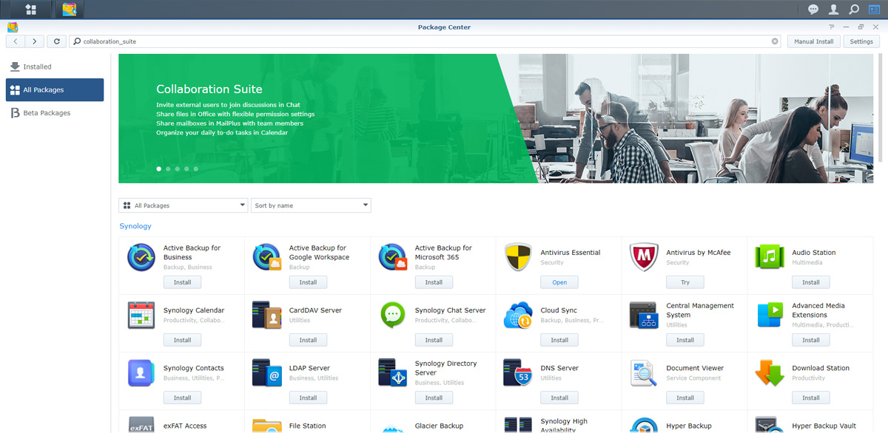Install Active Backup for Microsoft 365
The width and height of the screenshot is (888, 433).
(x=434, y=282)
